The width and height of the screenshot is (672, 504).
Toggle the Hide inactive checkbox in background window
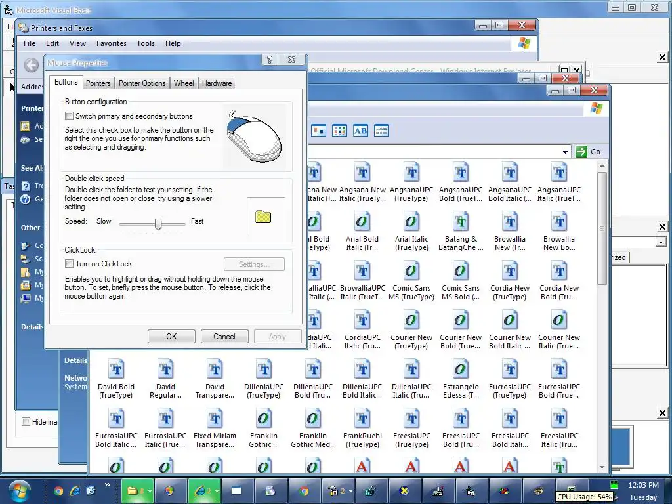click(26, 422)
